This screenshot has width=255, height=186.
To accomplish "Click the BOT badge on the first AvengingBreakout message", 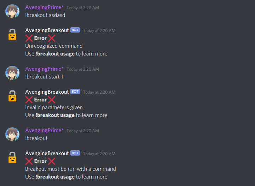I will click(x=75, y=30).
